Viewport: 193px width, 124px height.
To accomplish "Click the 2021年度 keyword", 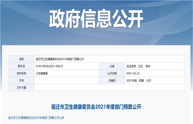I will (132, 80).
